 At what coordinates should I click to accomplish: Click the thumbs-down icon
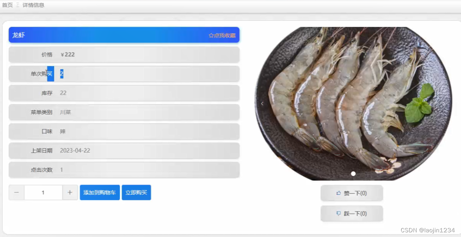(338, 214)
